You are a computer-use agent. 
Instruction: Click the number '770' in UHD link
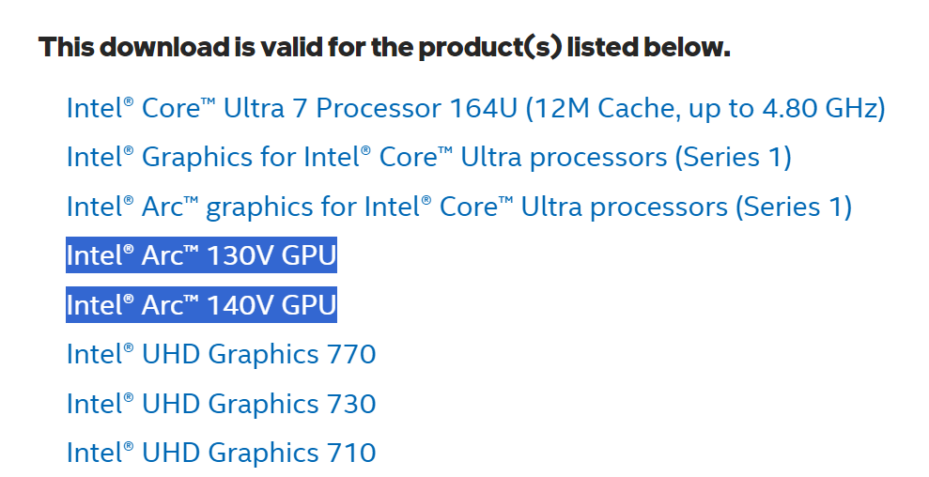[351, 354]
